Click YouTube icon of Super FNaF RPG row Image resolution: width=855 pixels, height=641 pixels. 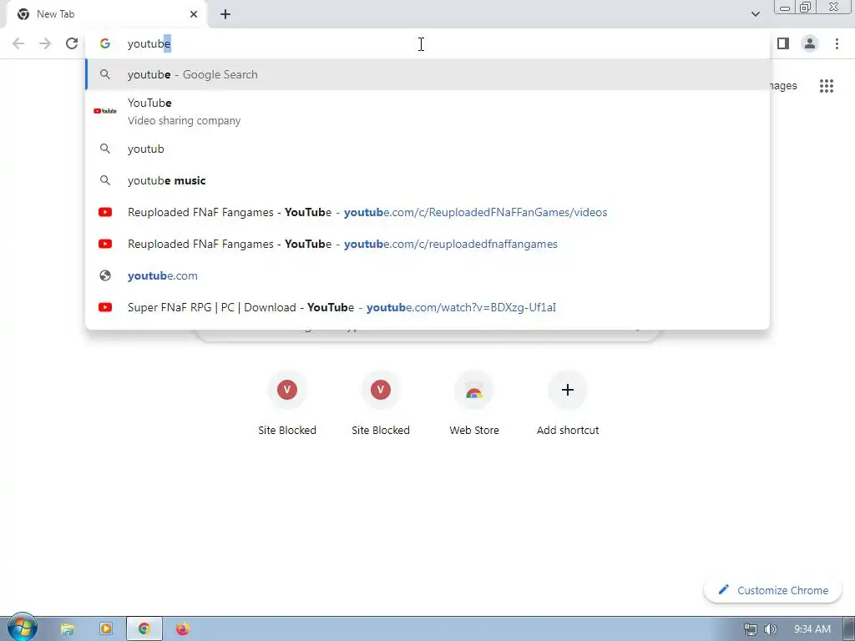pos(104,307)
